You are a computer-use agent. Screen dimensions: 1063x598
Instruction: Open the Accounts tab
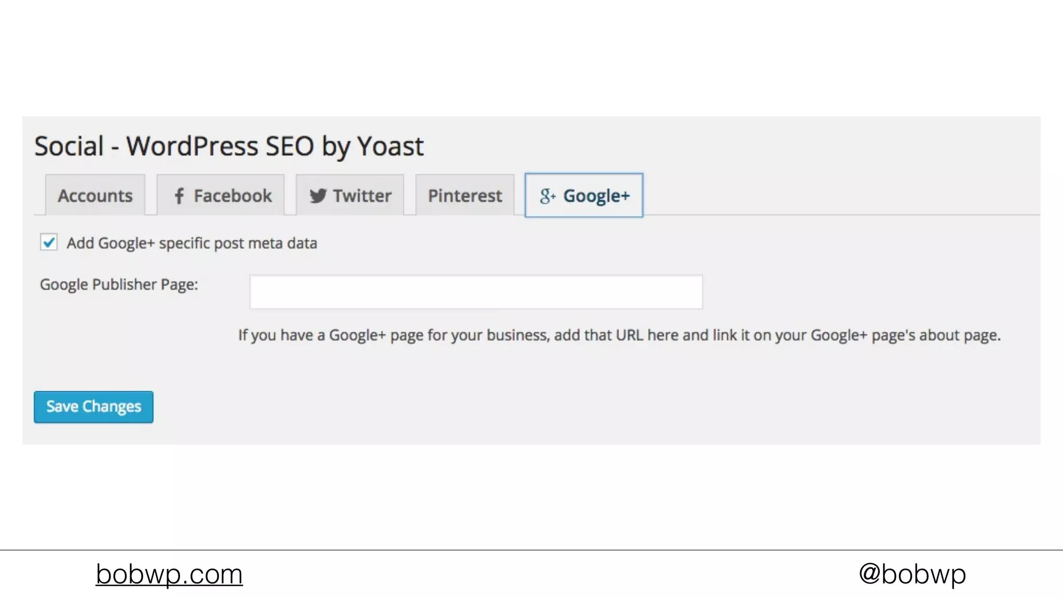point(95,196)
